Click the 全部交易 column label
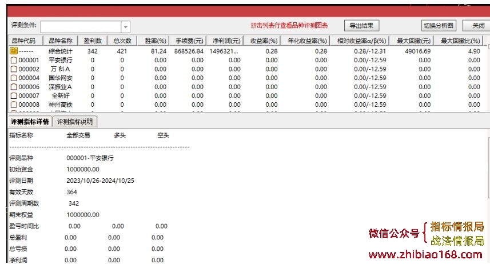The width and height of the screenshot is (490, 264). click(78, 135)
